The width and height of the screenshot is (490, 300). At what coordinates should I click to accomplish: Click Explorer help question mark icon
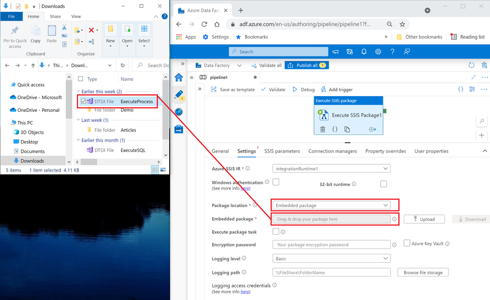coord(164,16)
